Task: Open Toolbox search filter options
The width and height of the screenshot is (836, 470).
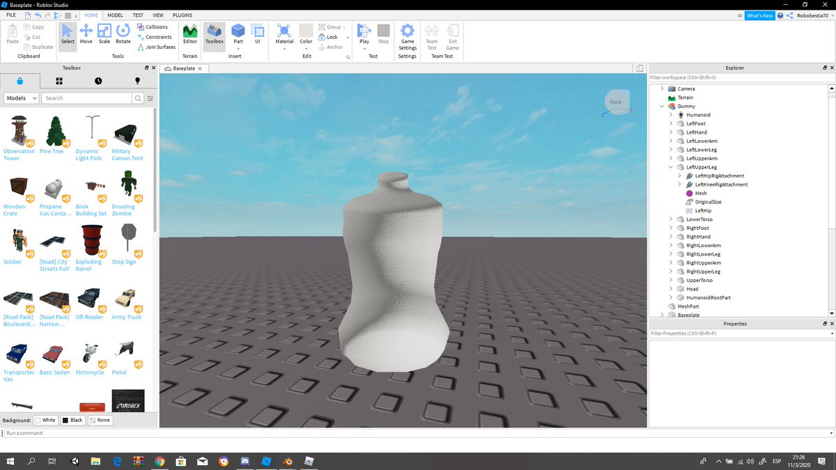Action: [150, 98]
